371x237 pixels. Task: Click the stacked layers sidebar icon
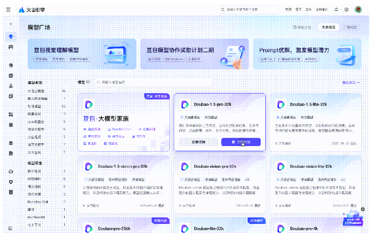11,143
